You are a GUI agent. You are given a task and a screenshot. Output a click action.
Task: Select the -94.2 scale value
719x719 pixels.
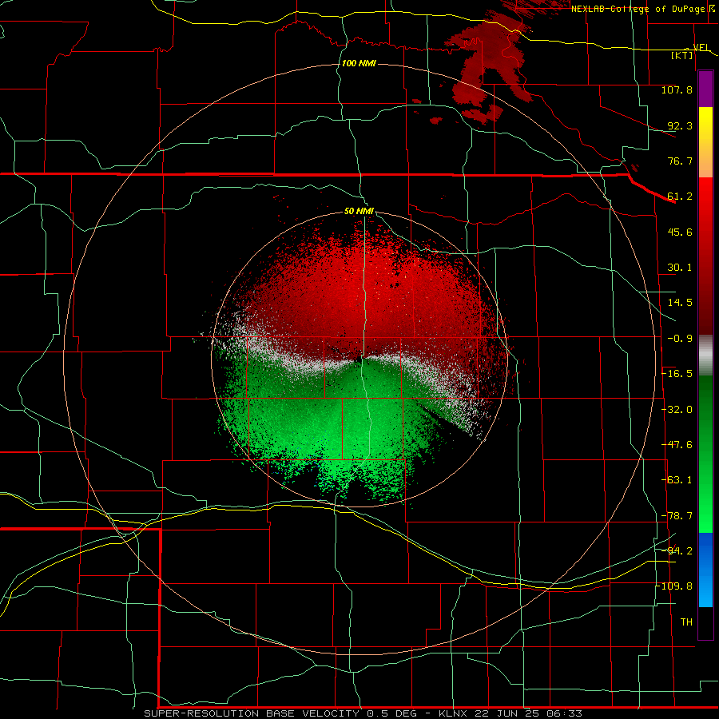pos(677,551)
